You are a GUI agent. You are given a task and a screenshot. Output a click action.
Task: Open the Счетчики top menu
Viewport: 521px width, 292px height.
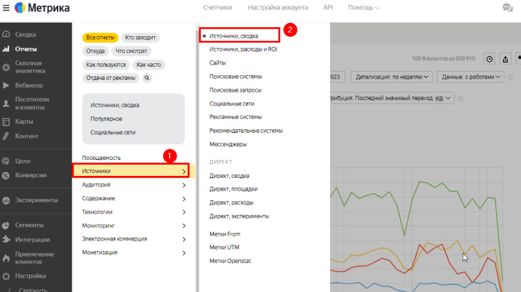click(x=217, y=8)
